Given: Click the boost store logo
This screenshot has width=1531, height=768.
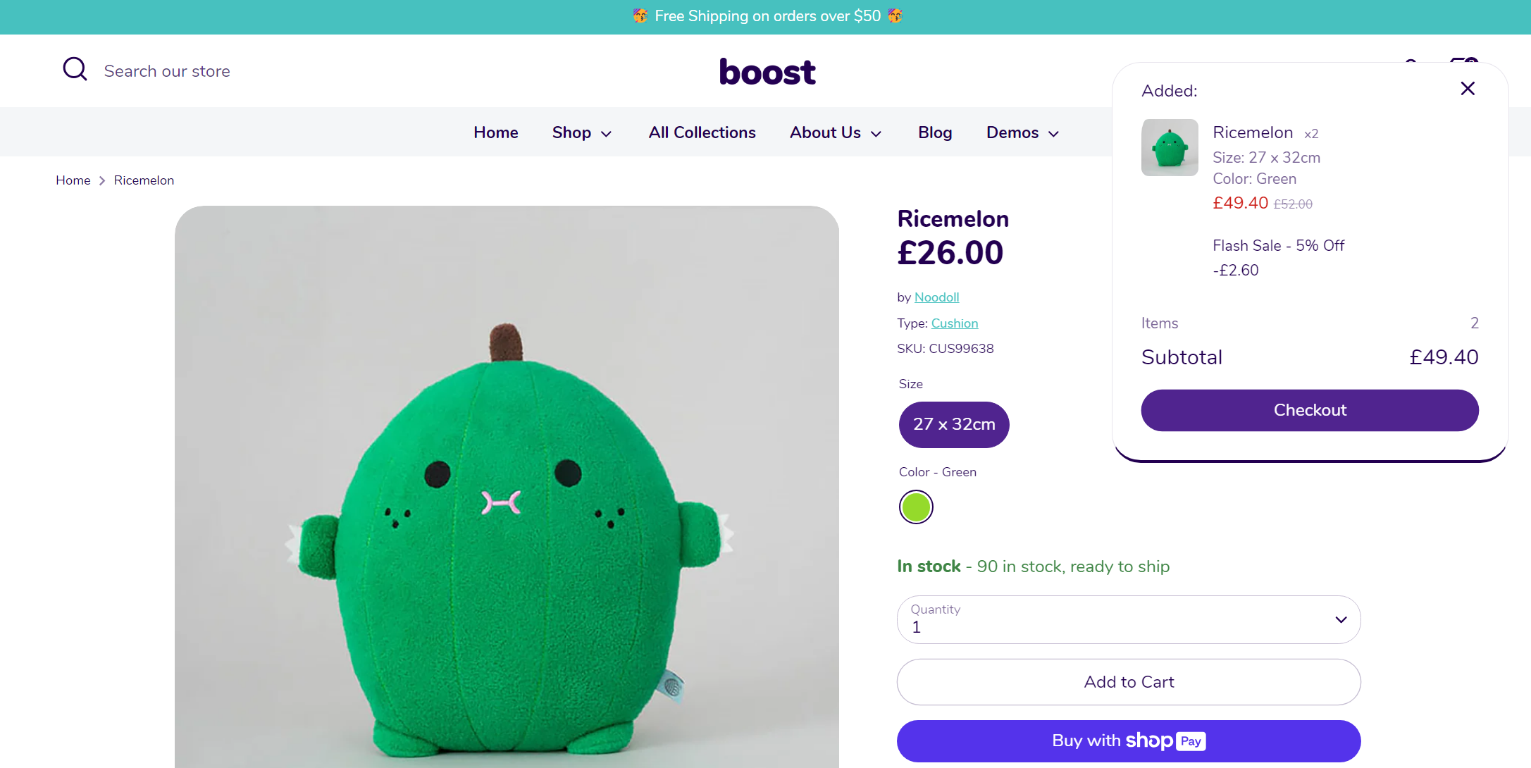Looking at the screenshot, I should pyautogui.click(x=767, y=71).
